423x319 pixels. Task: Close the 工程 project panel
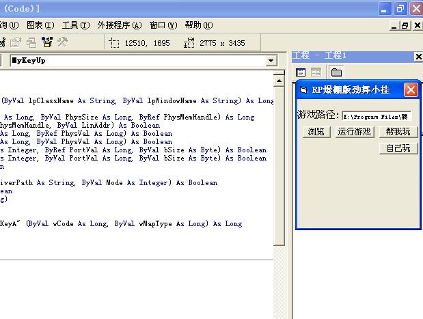(418, 56)
